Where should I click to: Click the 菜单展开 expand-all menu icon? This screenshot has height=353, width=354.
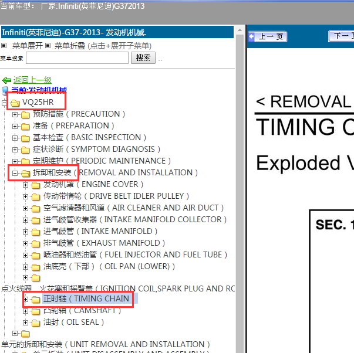pos(4,46)
